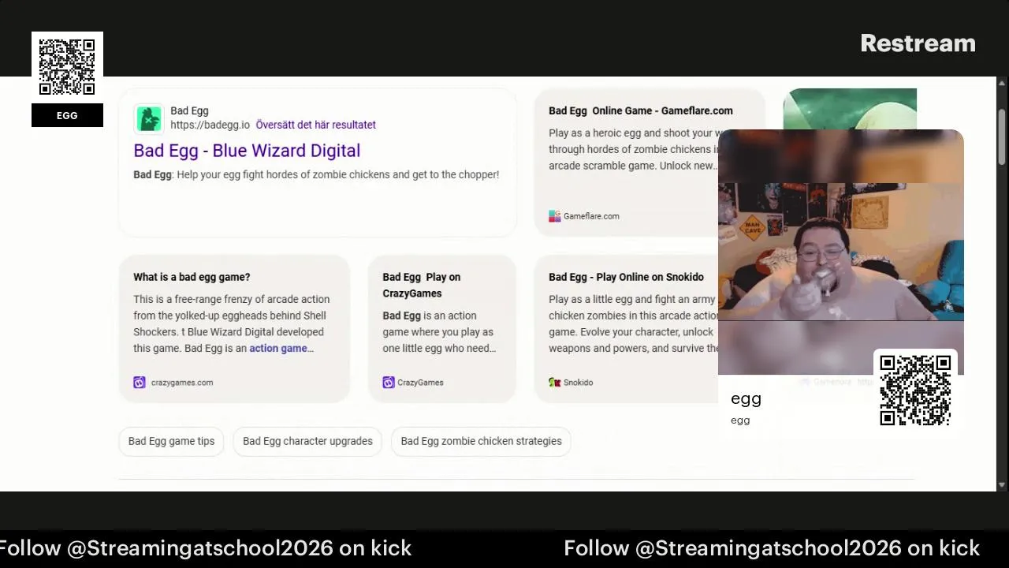
Task: Click the QR code on webcam overlay
Action: coord(915,390)
